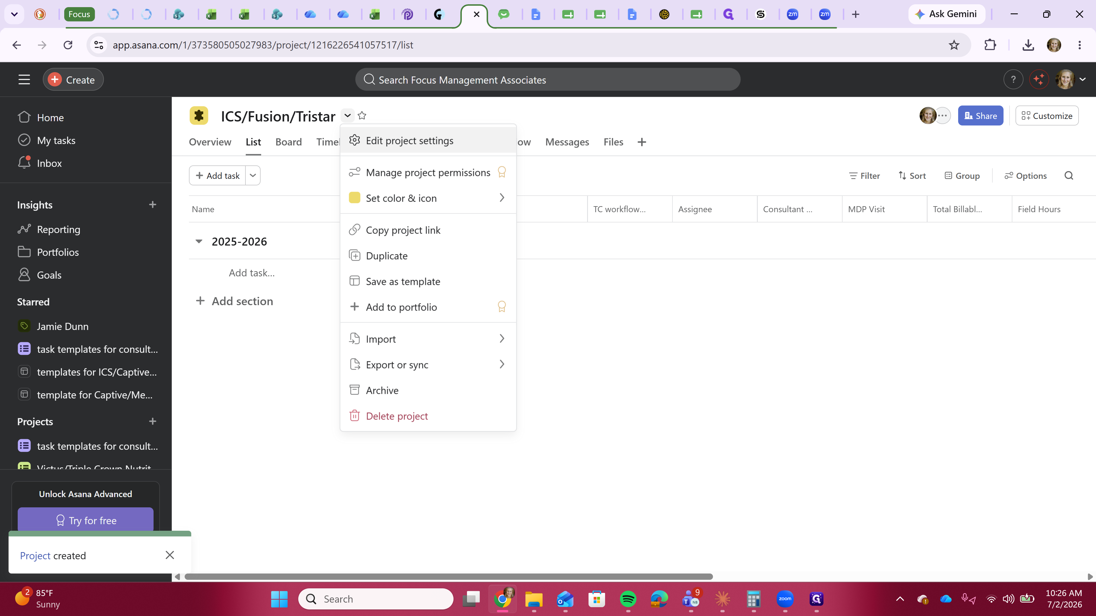Click the Search Focus Management Associates field
The width and height of the screenshot is (1096, 616).
[548, 80]
